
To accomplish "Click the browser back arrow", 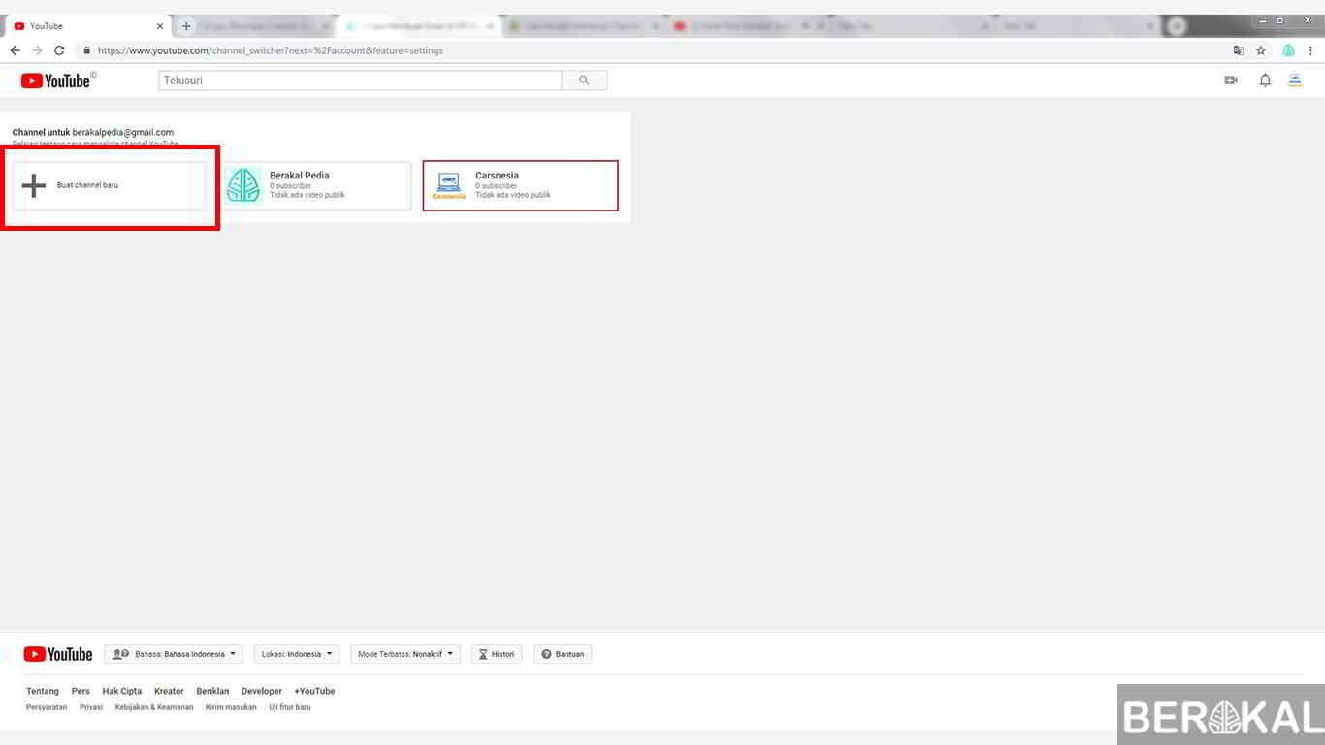I will (14, 49).
